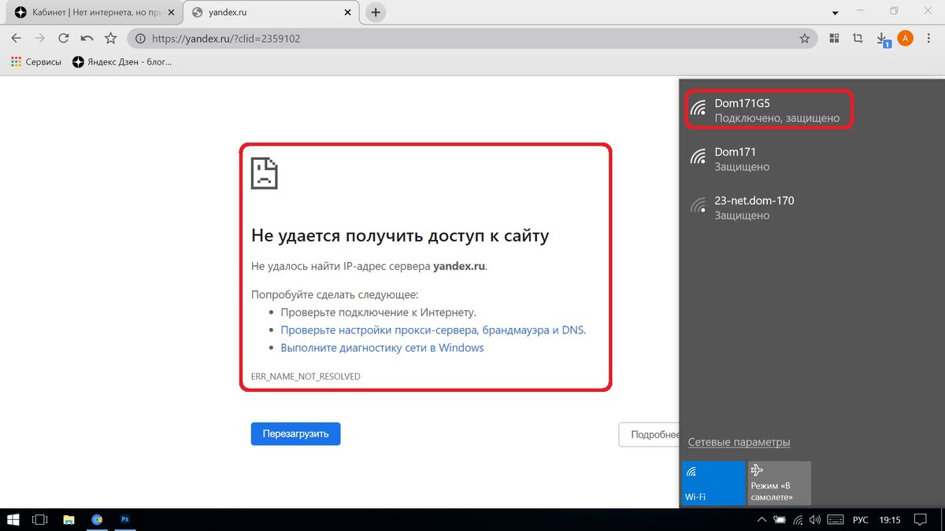Toggle the Wi-Fi quick action tile
945x531 pixels.
tap(713, 483)
